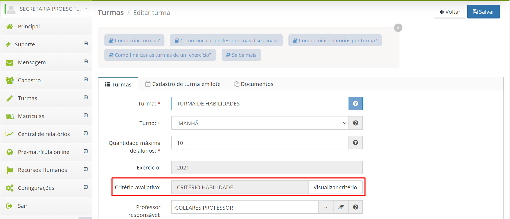510x219 pixels.
Task: Switch to the Documentos tab
Action: click(254, 84)
